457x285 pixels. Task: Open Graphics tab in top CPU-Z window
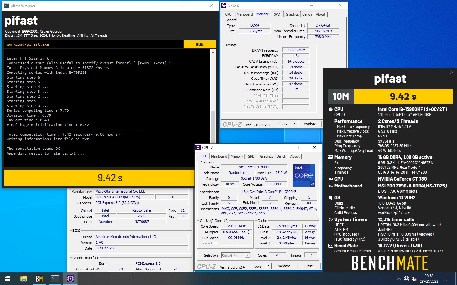(x=292, y=14)
